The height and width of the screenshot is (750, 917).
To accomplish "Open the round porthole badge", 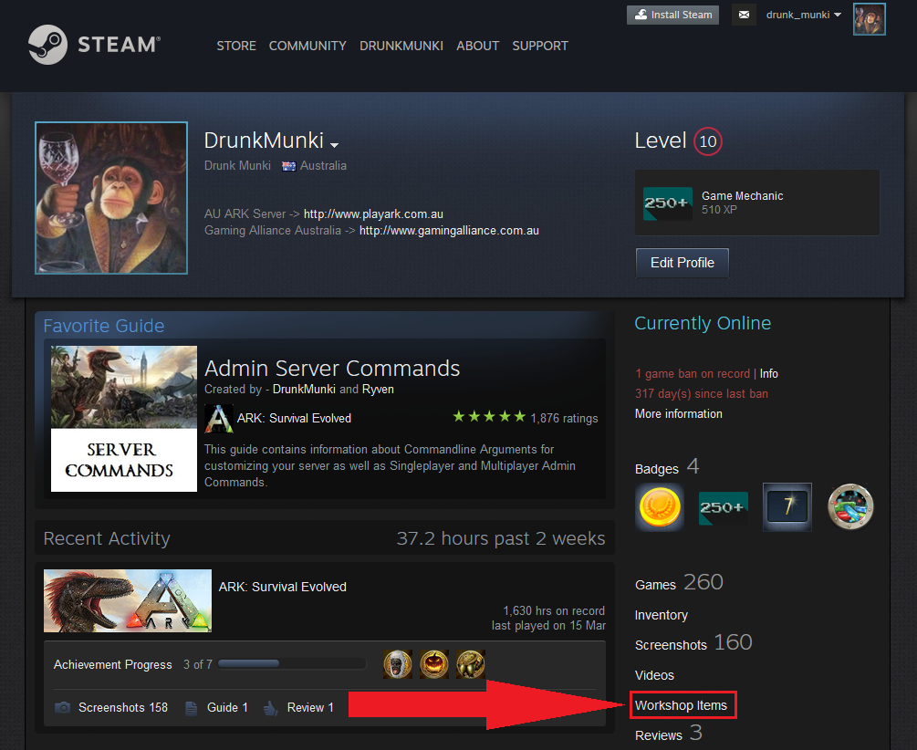I will [x=851, y=506].
